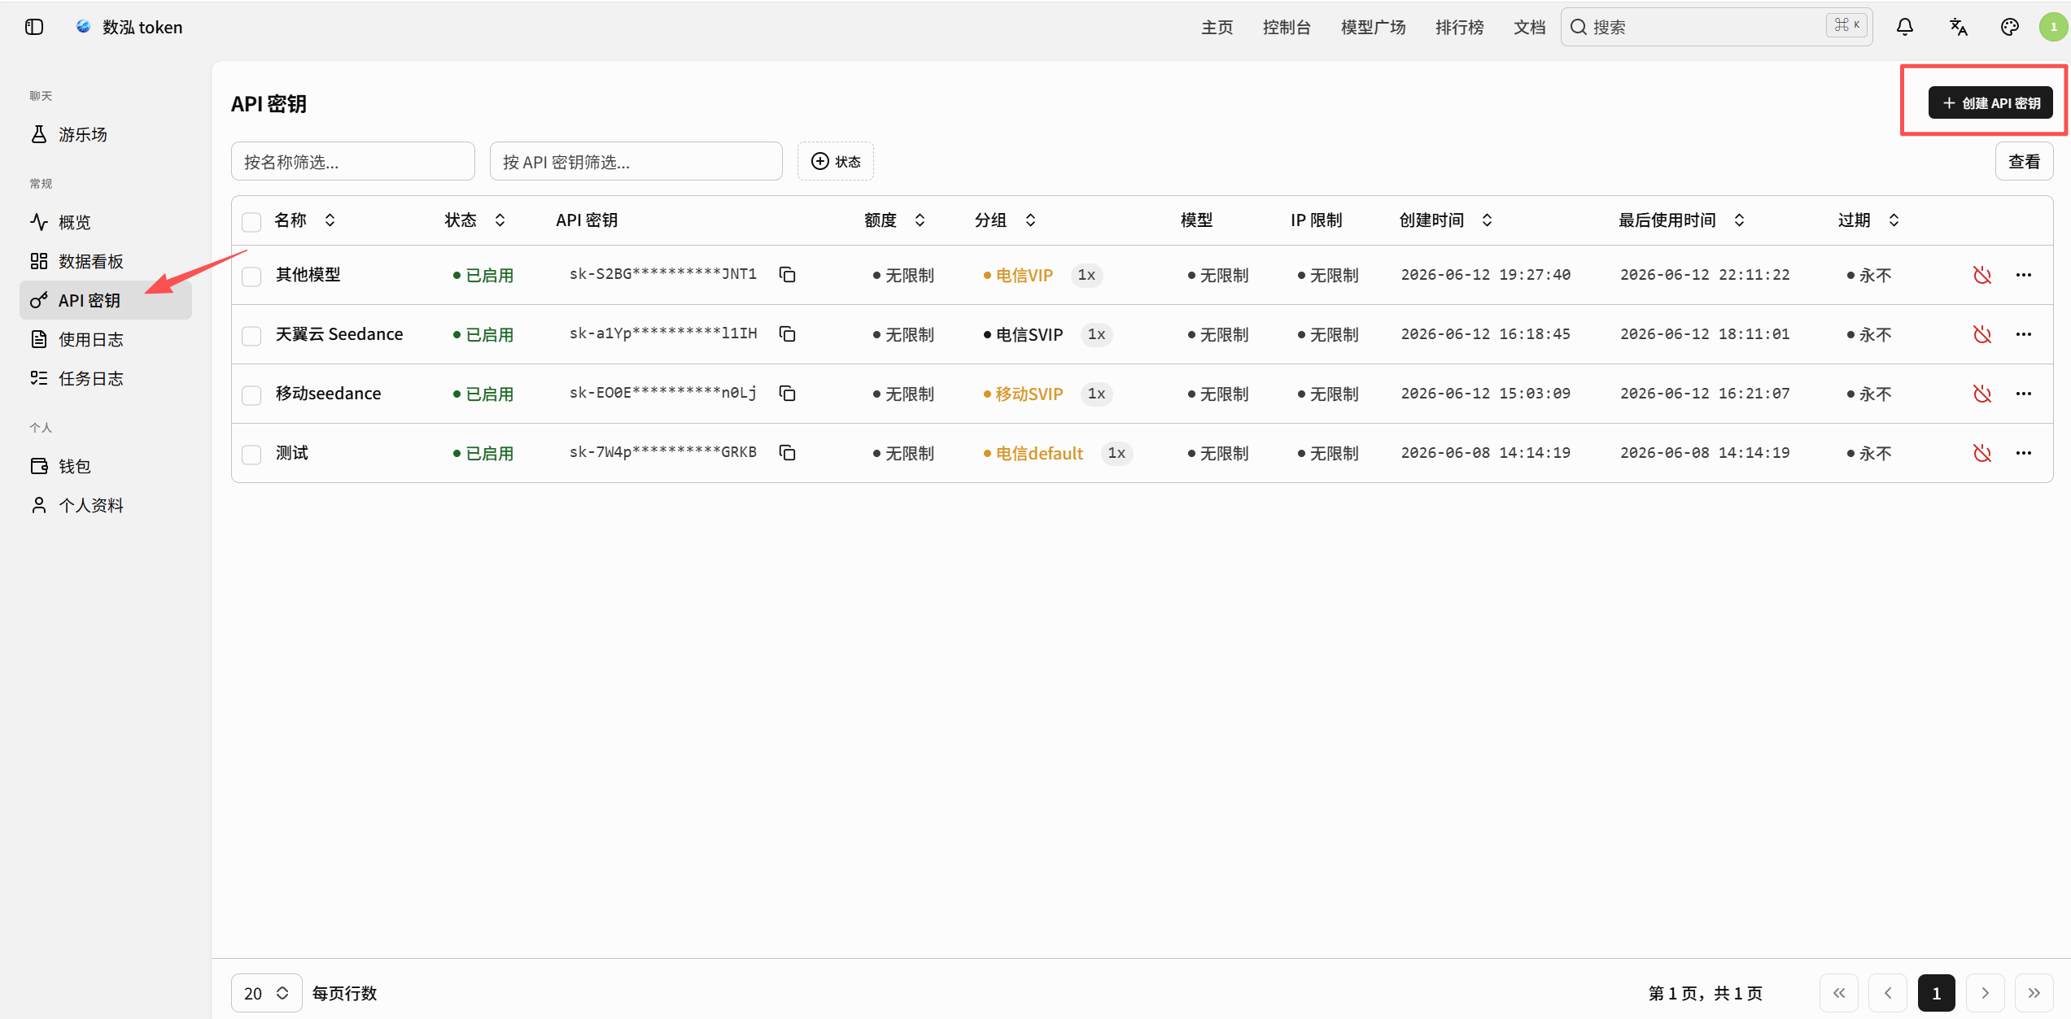Check the 移动seedance row checkbox

click(251, 395)
